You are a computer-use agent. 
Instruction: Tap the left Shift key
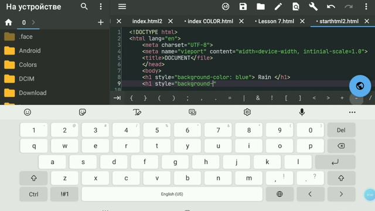click(34, 178)
